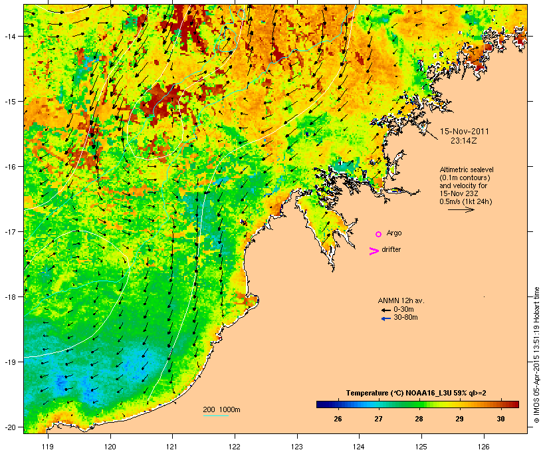Click the longitude axis label 124
Image resolution: width=545 pixels, height=452 pixels.
tap(359, 447)
